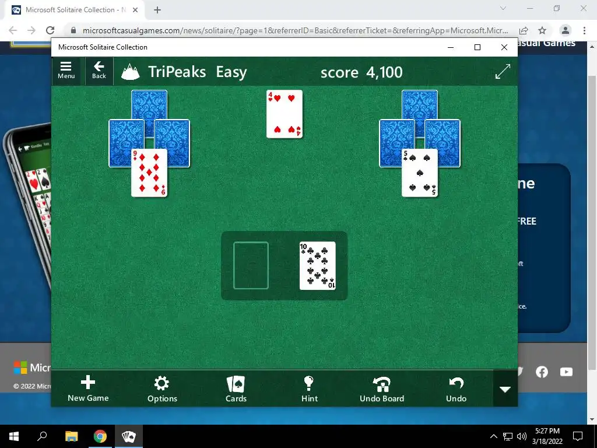Open the Windows Start menu

pyautogui.click(x=14, y=436)
